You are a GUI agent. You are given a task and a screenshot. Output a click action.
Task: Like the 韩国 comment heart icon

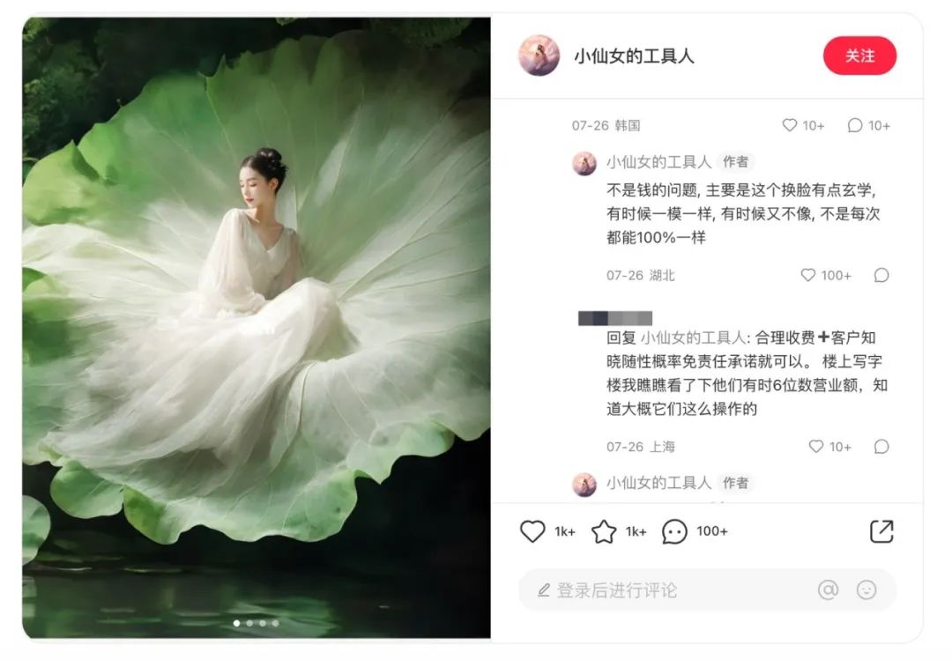(789, 125)
